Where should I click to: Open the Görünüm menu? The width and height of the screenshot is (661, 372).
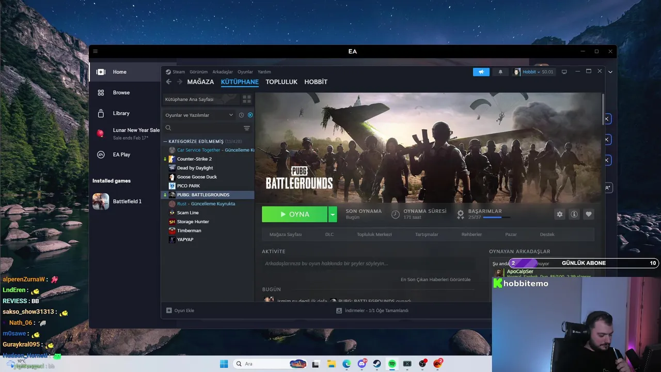click(198, 72)
